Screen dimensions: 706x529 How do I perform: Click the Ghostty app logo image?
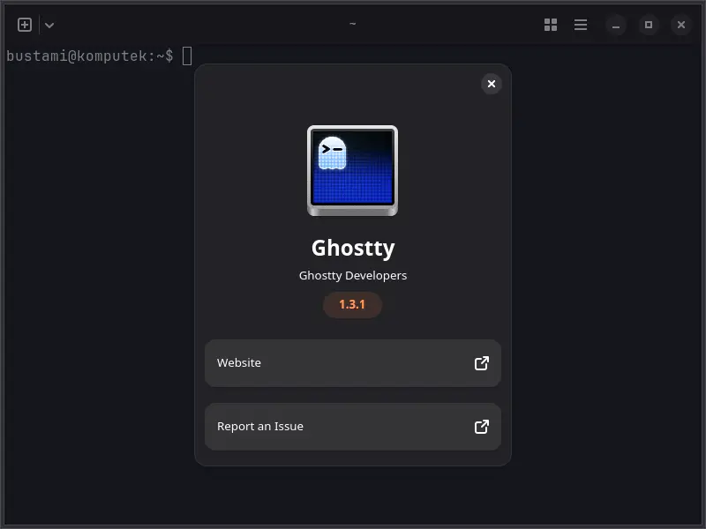tap(352, 170)
